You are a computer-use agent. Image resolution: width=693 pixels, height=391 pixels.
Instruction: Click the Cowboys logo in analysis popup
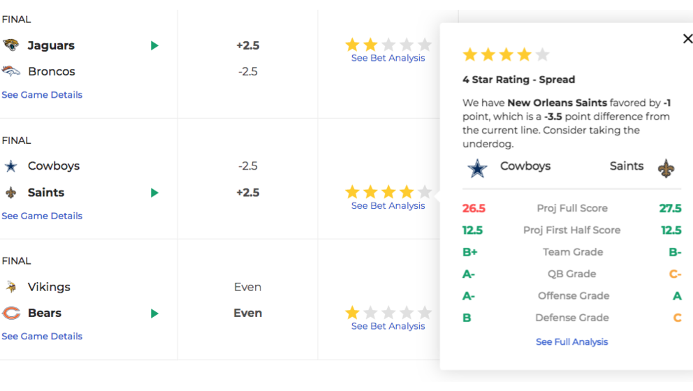477,168
